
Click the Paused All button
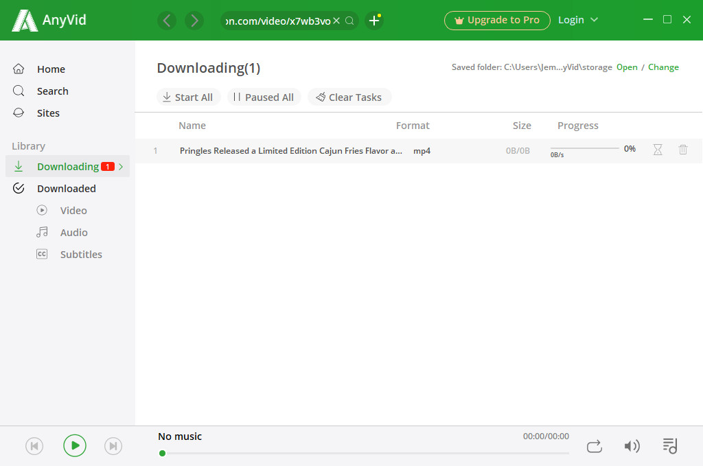[x=264, y=97]
